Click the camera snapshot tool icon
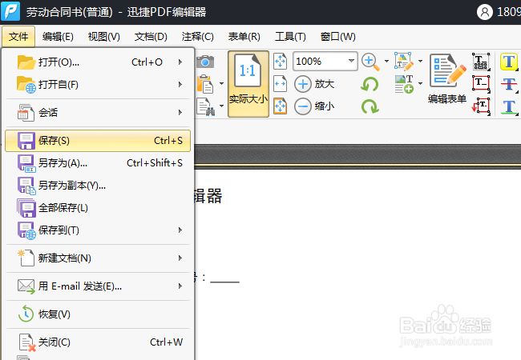 (x=204, y=62)
